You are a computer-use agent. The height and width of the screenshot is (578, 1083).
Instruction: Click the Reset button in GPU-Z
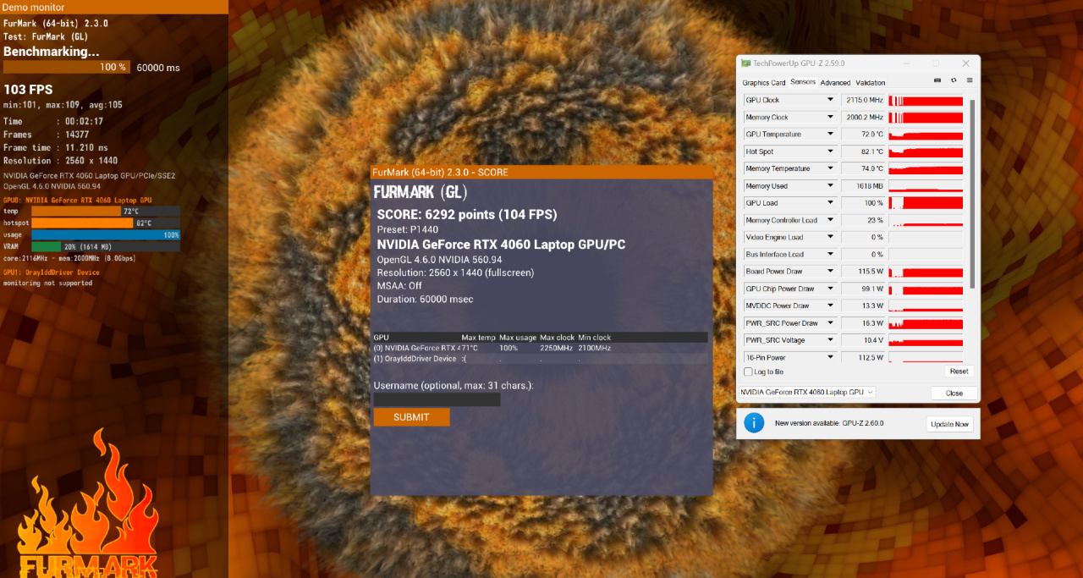point(959,372)
